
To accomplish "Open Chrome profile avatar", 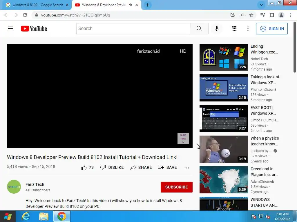I will (281, 15).
